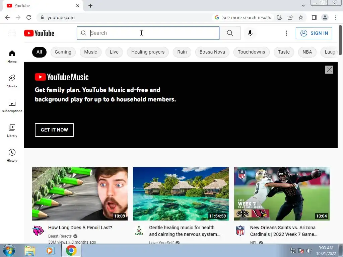Select the Healing prayers chip

click(148, 52)
